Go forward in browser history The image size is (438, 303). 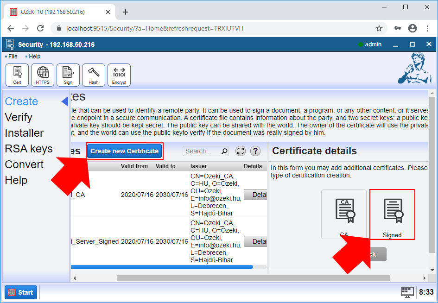[x=25, y=28]
